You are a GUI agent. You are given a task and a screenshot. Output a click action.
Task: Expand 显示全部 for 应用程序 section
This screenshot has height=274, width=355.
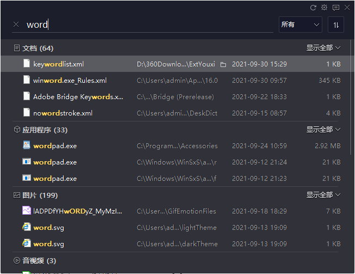(x=323, y=130)
